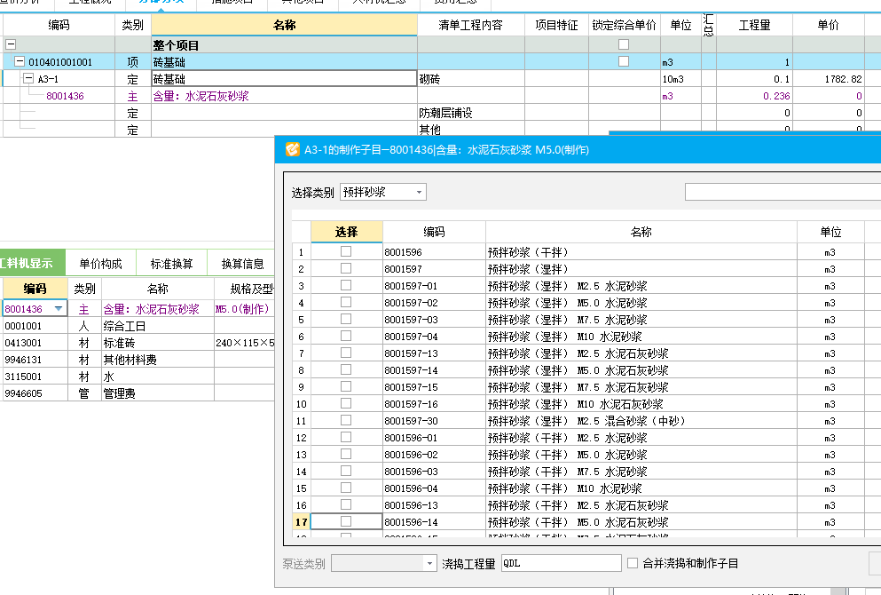881x595 pixels.
Task: Select 其他材料费 row
Action: click(x=138, y=360)
